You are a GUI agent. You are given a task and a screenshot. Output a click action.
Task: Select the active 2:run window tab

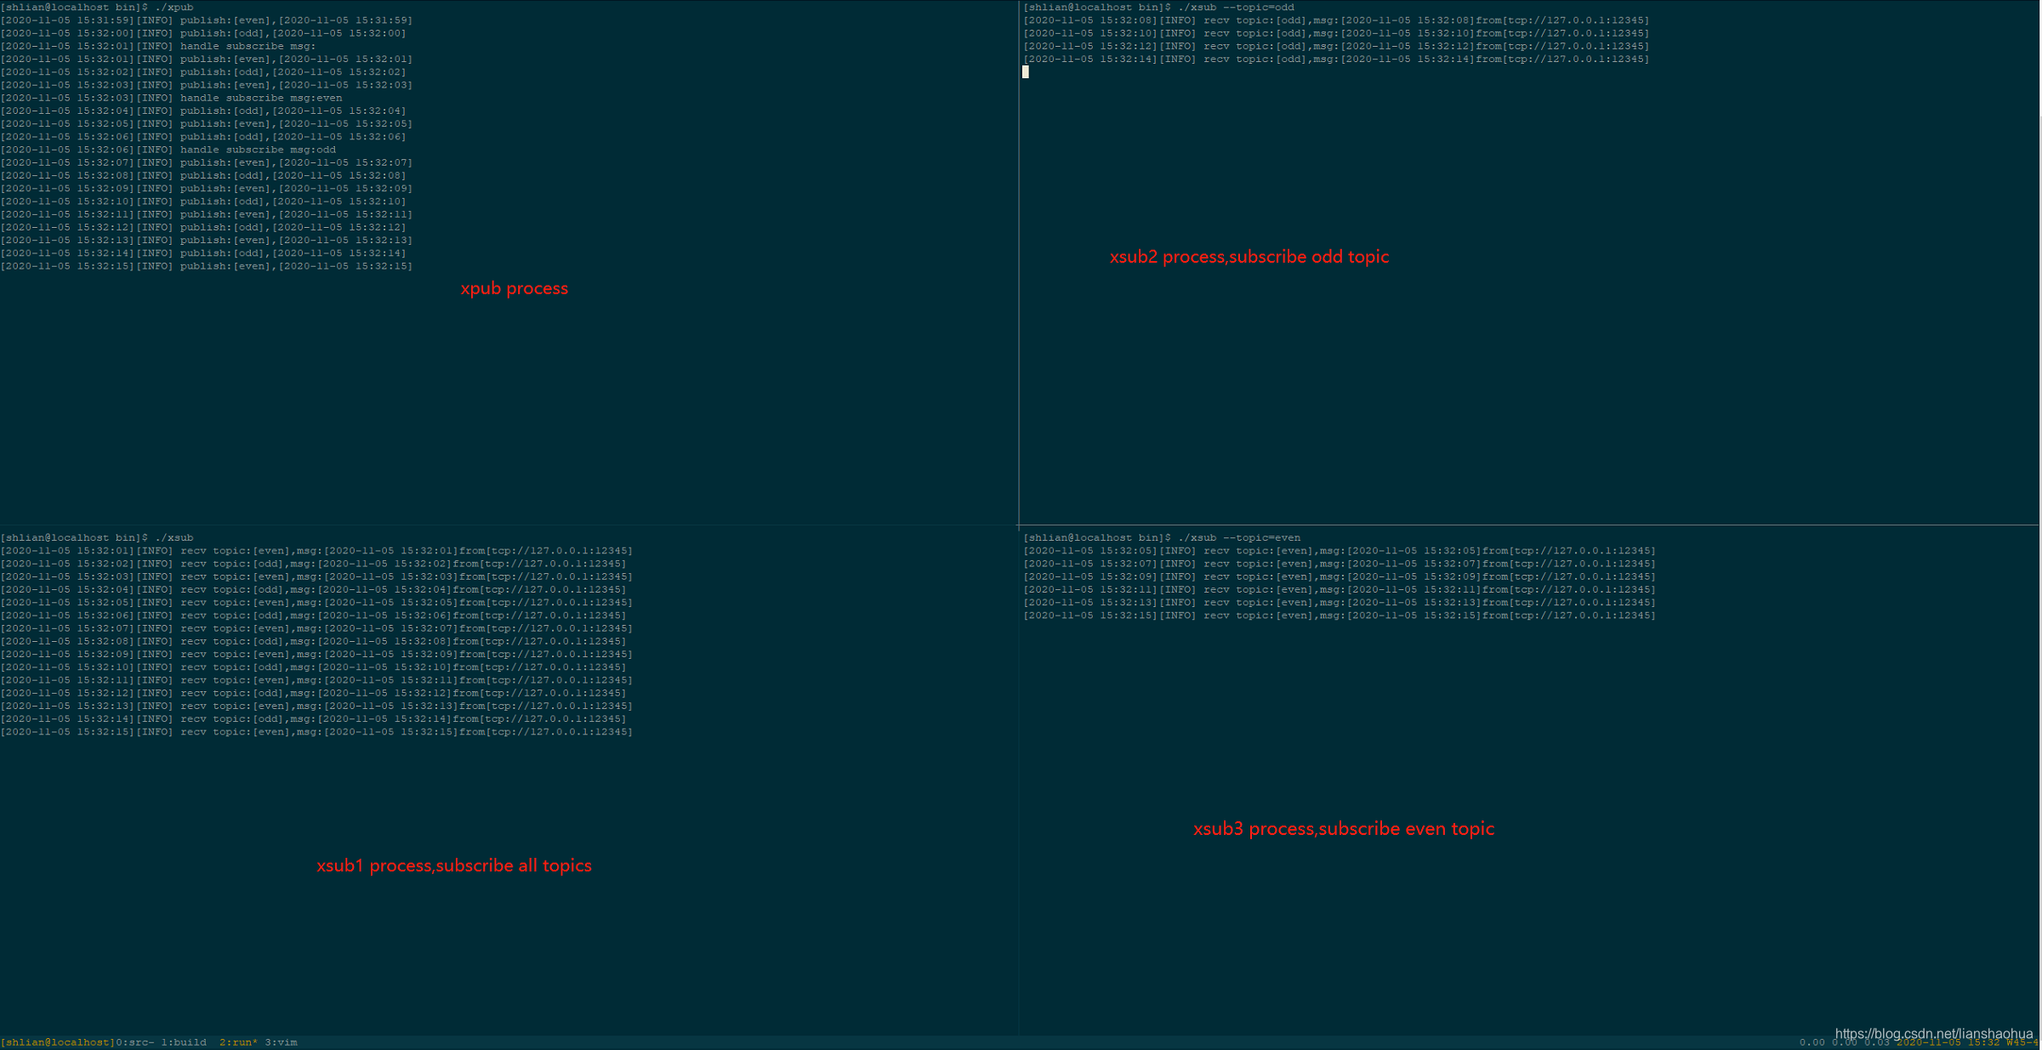(238, 1042)
